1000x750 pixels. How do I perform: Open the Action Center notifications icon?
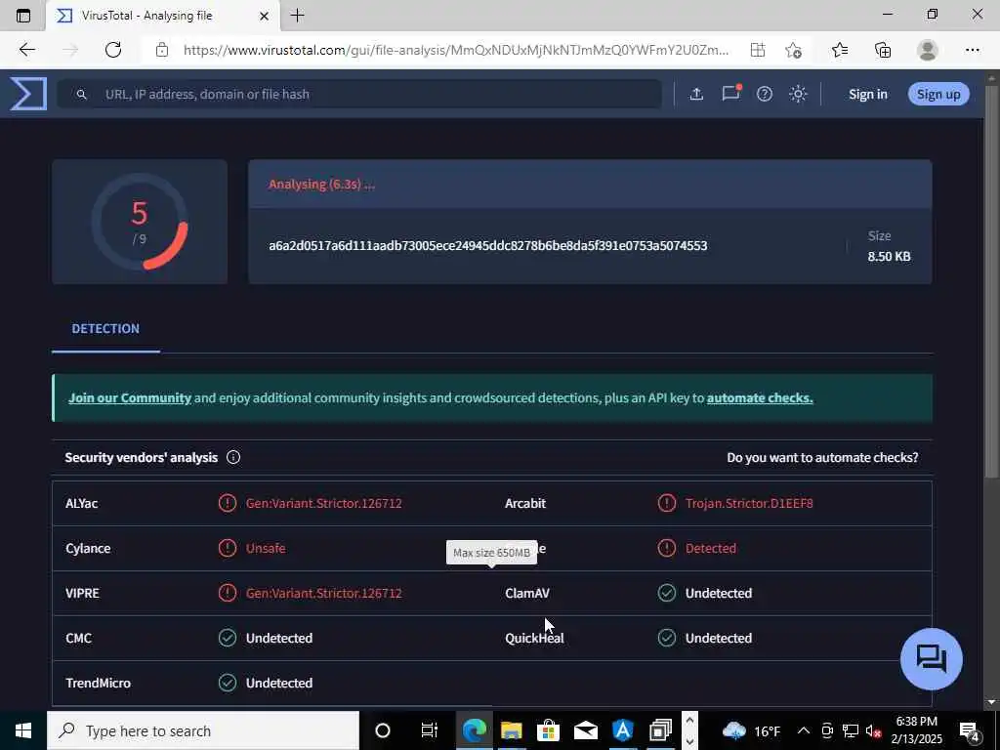(970, 730)
